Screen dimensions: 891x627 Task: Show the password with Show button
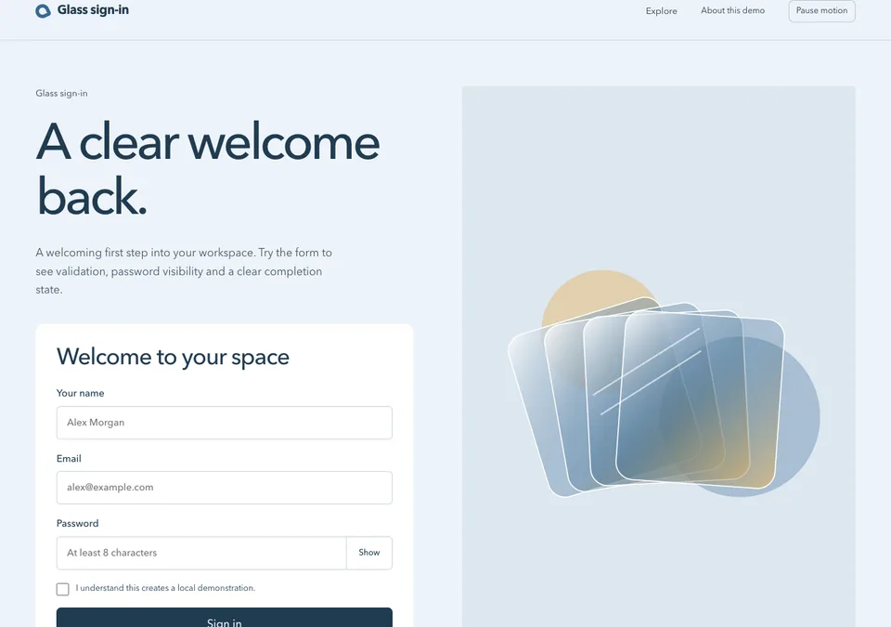[x=369, y=553]
